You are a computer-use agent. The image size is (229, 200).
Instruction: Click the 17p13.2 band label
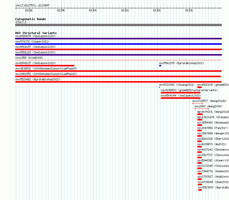tap(21, 22)
